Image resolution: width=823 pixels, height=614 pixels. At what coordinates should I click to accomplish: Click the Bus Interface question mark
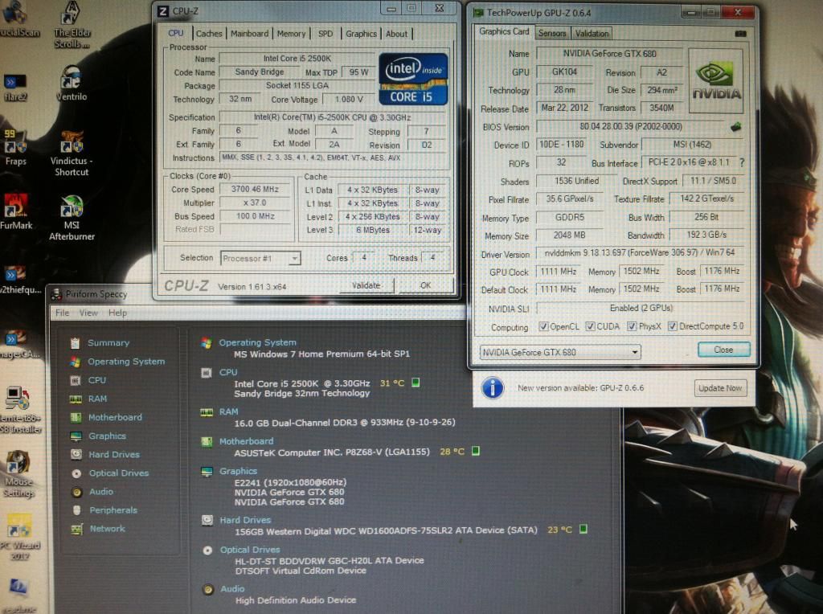742,162
